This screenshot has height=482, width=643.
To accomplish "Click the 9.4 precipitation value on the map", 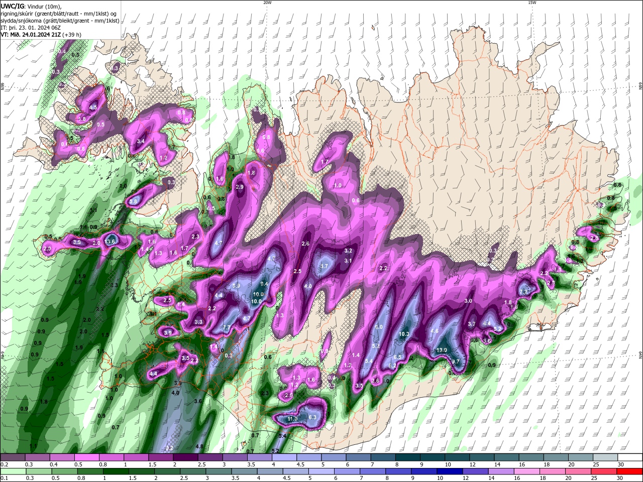I will coord(264,284).
